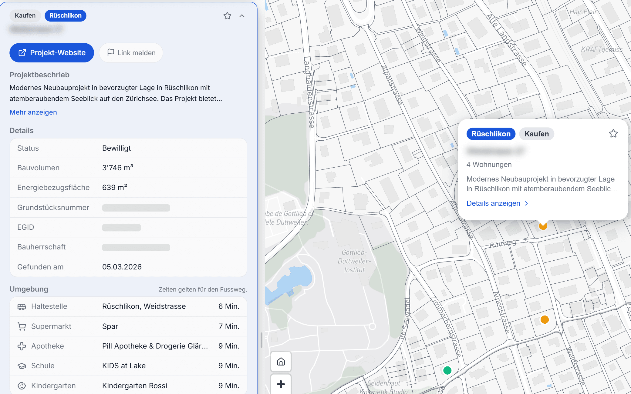The image size is (631, 394).
Task: Click the graduation cap icon beside Schule
Action: click(22, 366)
